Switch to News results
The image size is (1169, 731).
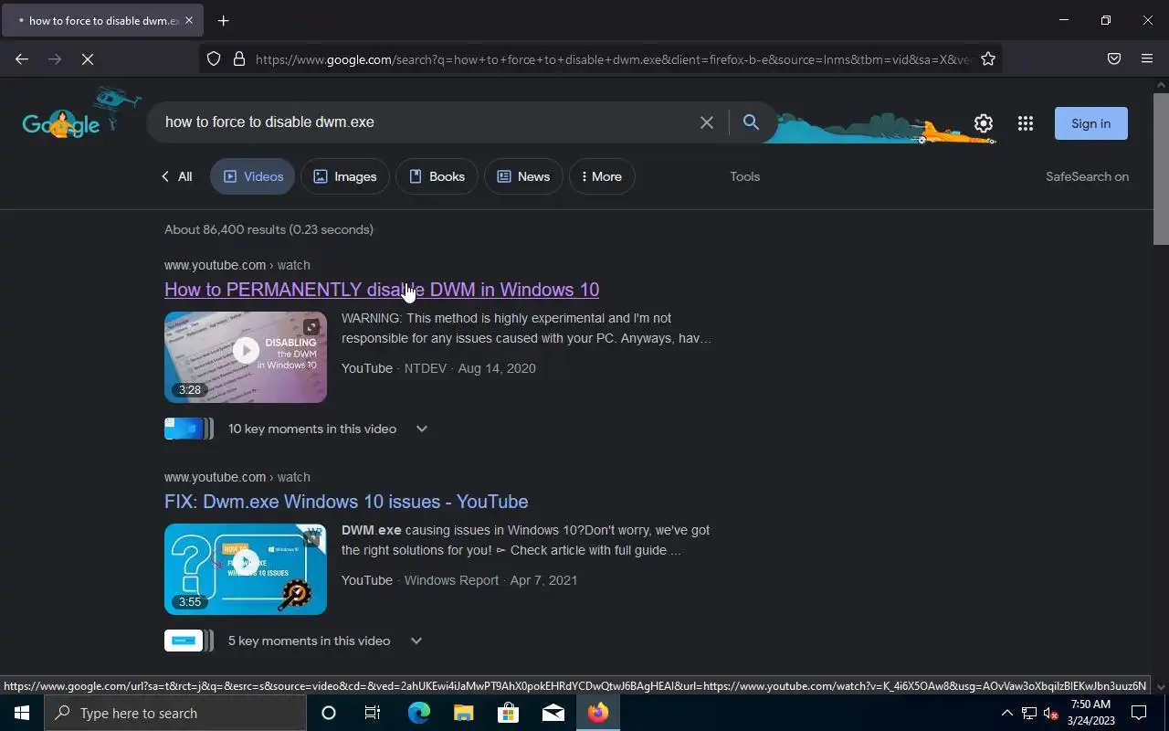tap(523, 176)
